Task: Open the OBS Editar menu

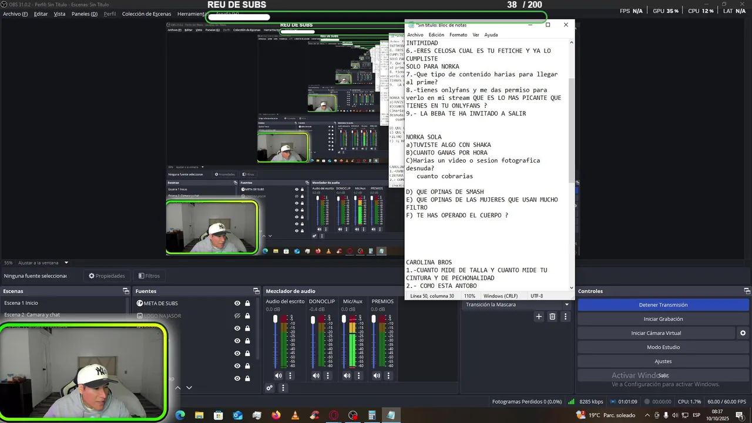Action: pos(41,14)
